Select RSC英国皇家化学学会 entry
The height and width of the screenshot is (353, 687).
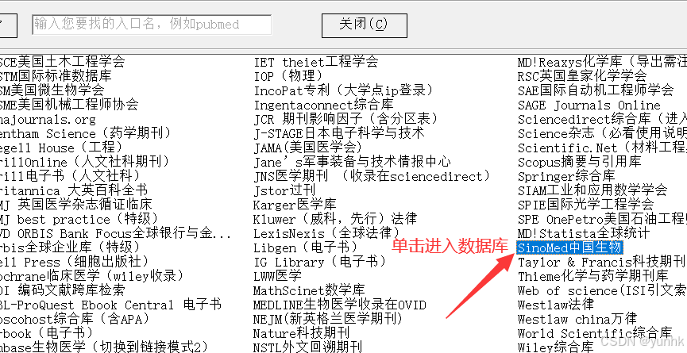[582, 76]
